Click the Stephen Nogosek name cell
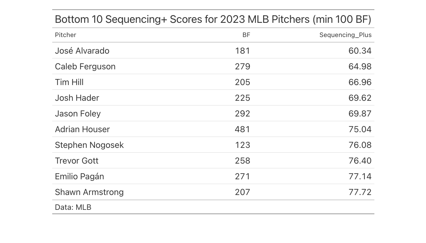The height and width of the screenshot is (243, 426). [89, 145]
